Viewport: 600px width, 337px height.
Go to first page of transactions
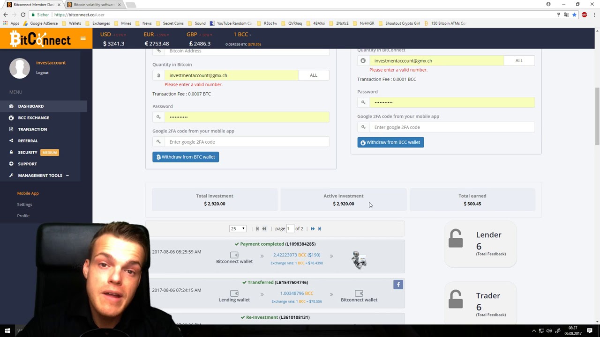[257, 228]
